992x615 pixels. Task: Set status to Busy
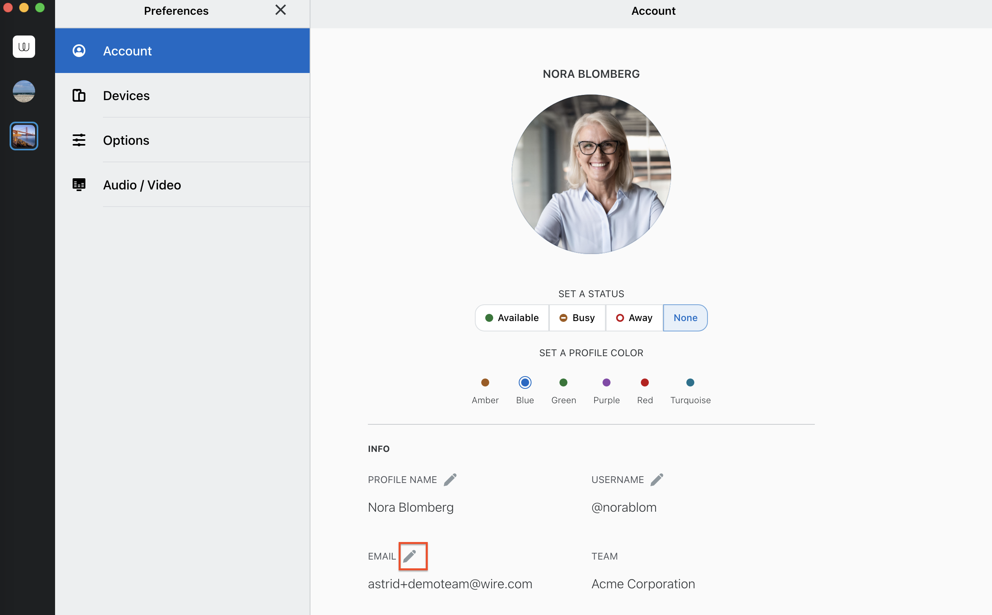coord(577,317)
